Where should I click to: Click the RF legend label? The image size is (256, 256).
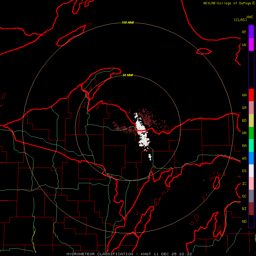[x=244, y=32]
